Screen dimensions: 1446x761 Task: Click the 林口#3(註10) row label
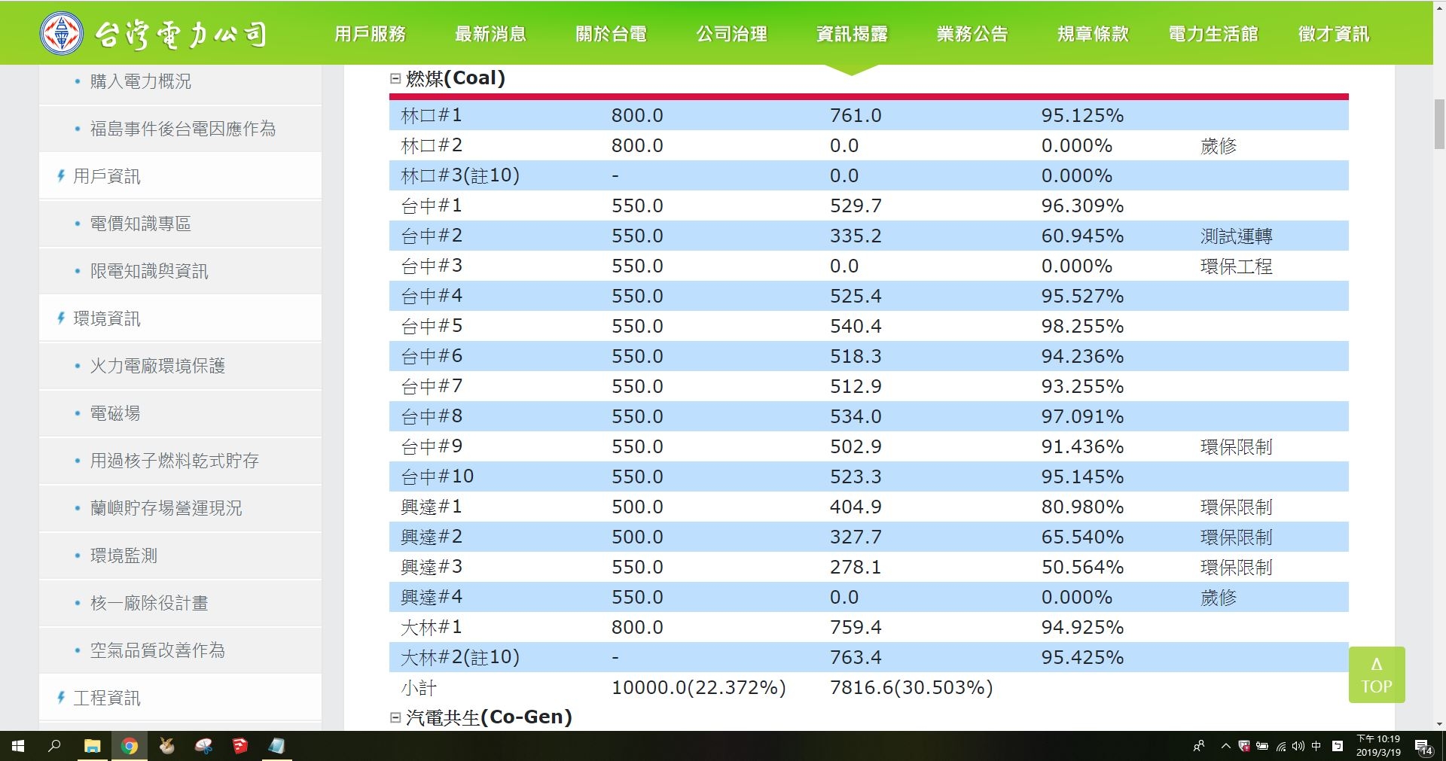(460, 175)
